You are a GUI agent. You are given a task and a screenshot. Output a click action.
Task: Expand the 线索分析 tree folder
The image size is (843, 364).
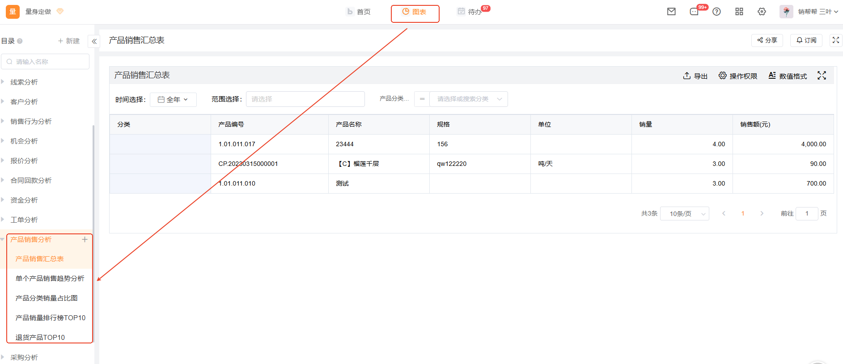(3, 82)
